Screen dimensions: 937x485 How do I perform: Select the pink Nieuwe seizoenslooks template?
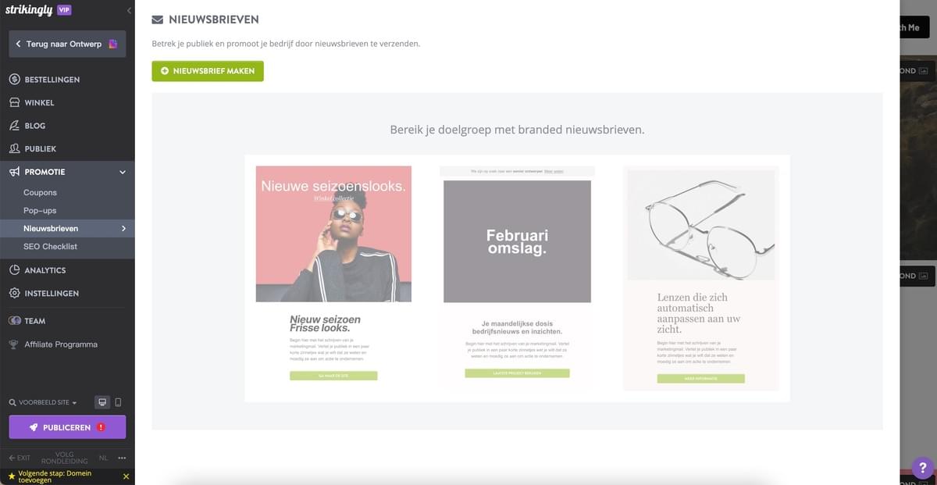point(333,277)
